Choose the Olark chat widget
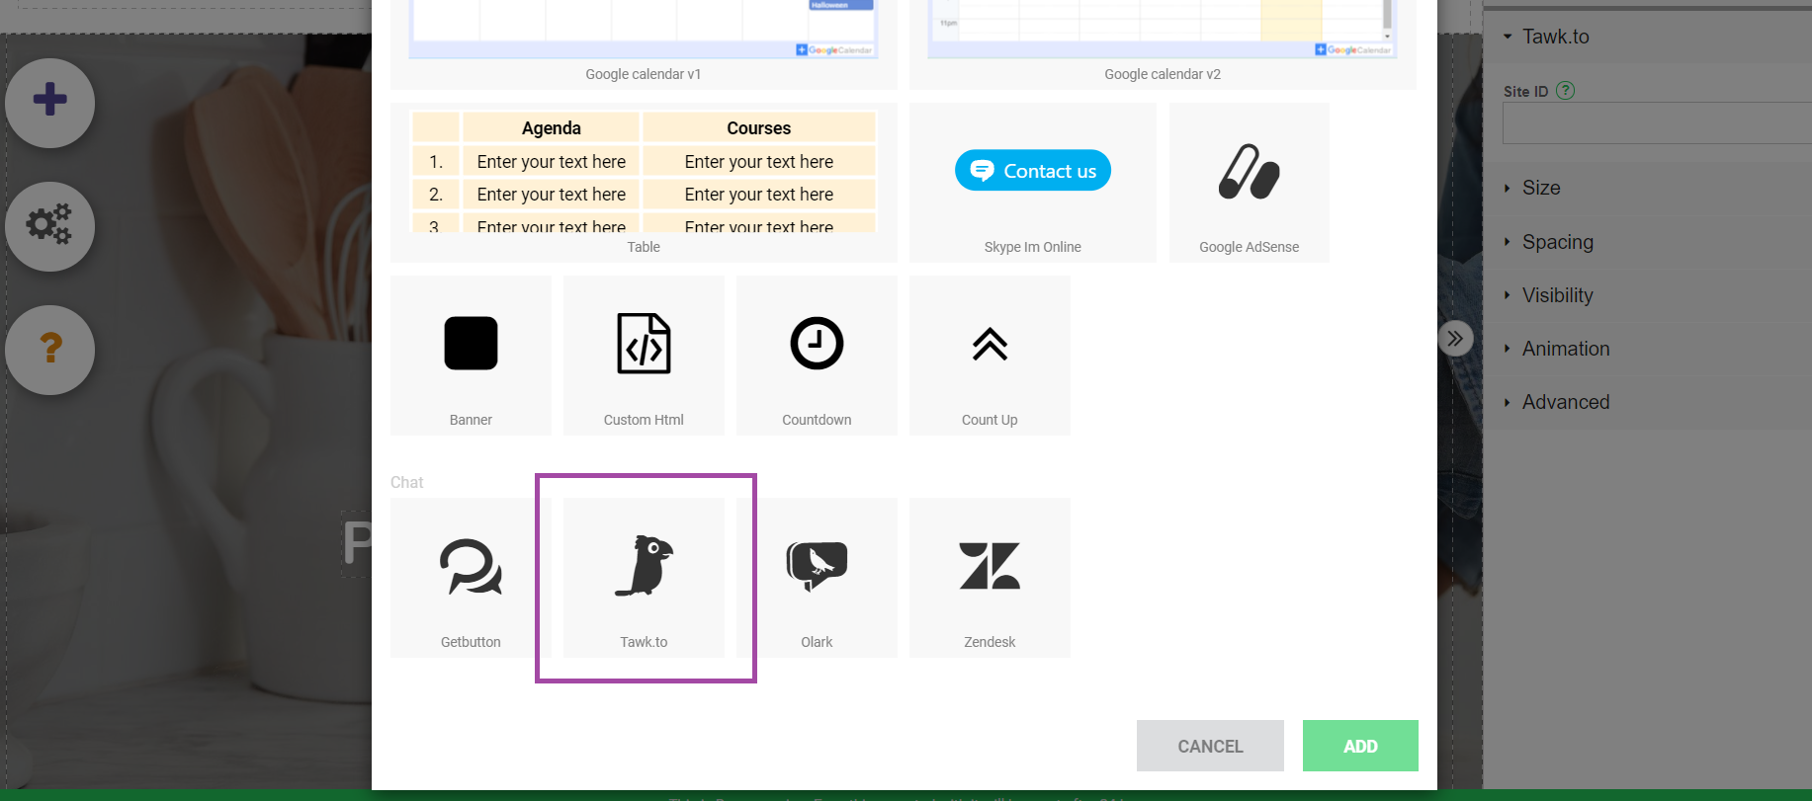 point(817,578)
